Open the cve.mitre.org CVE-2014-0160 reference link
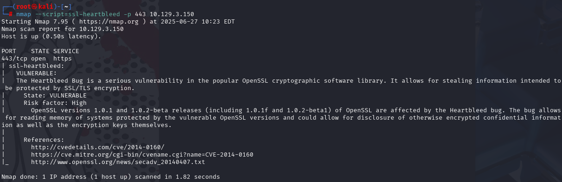This screenshot has width=562, height=182. [143, 154]
